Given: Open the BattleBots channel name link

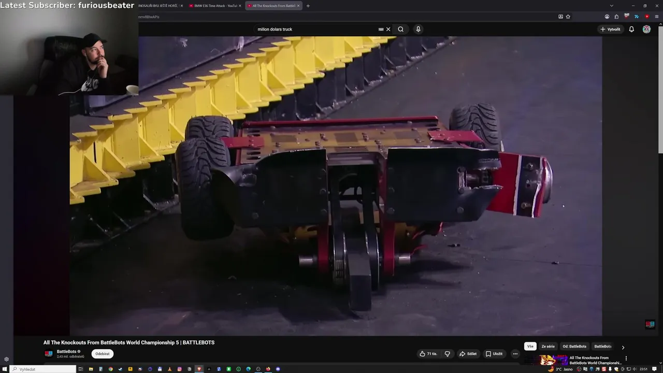Looking at the screenshot, I should [66, 352].
